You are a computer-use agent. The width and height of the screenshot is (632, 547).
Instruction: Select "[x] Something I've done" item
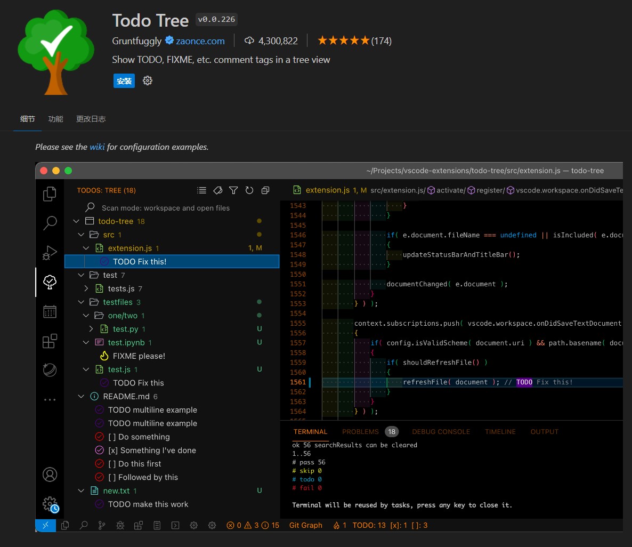point(172,450)
